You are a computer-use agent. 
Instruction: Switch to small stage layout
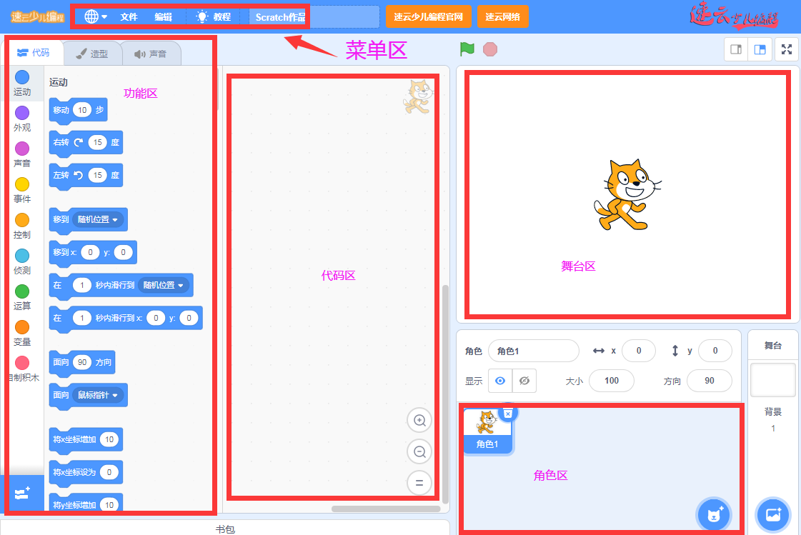click(x=735, y=49)
